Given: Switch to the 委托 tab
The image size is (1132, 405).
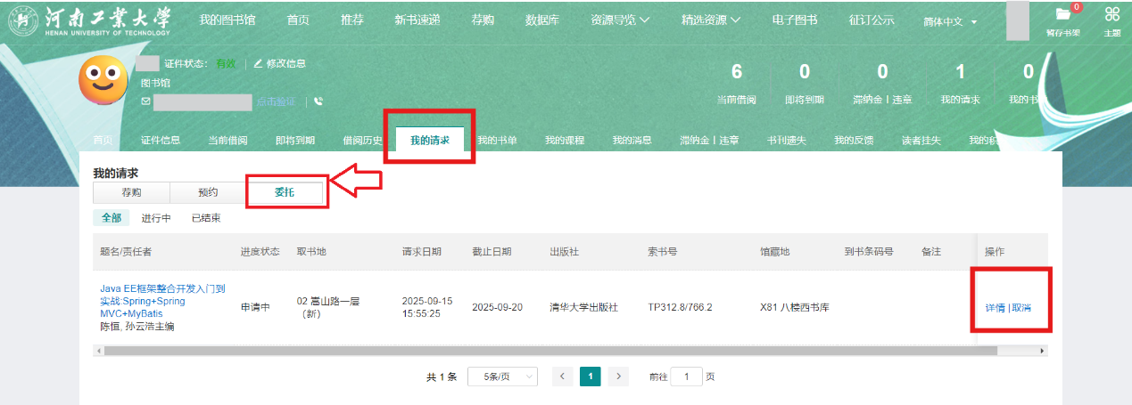Looking at the screenshot, I should 285,192.
